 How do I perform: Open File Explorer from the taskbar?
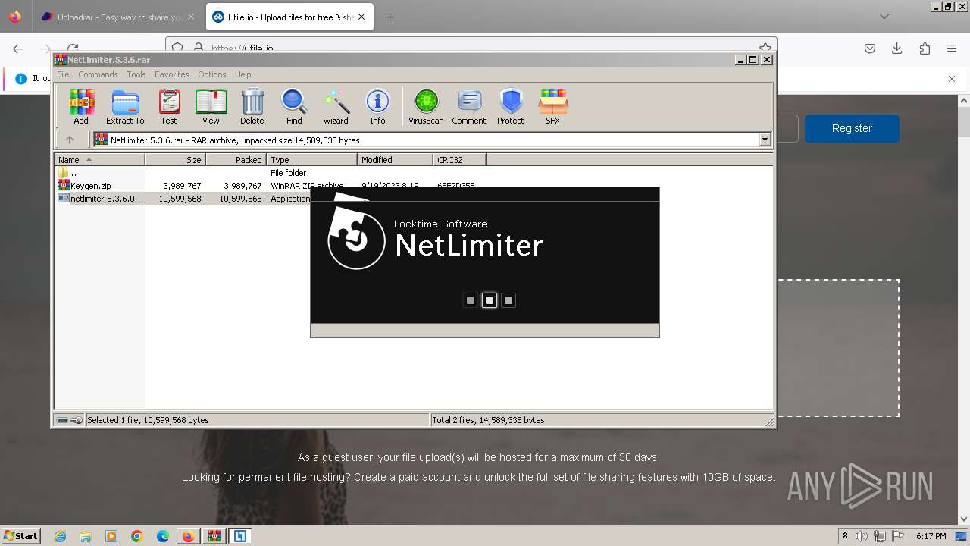(x=86, y=536)
